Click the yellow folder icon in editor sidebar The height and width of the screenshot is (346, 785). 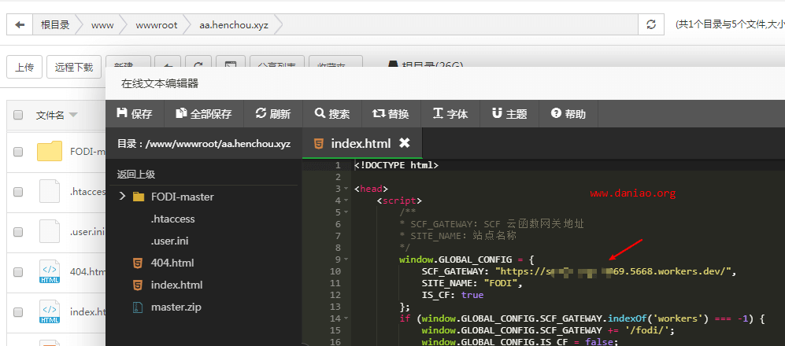tap(139, 197)
